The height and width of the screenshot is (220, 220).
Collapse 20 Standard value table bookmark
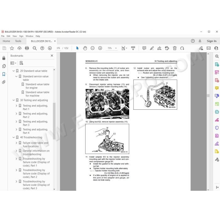click(x=14, y=71)
